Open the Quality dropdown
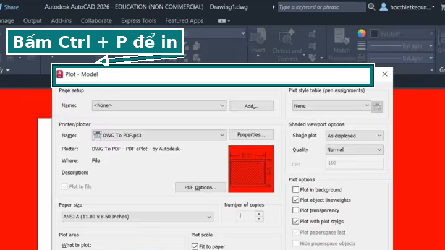 [355, 150]
